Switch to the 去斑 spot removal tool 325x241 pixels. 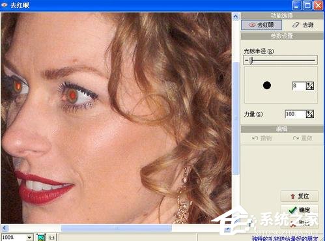[x=303, y=25]
